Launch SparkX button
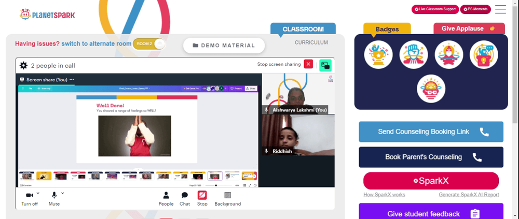The image size is (519, 219). (431, 181)
